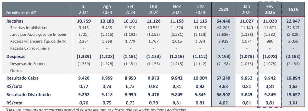Click the Fev 2025 column header
This screenshot has height=111, width=308.
269,9
